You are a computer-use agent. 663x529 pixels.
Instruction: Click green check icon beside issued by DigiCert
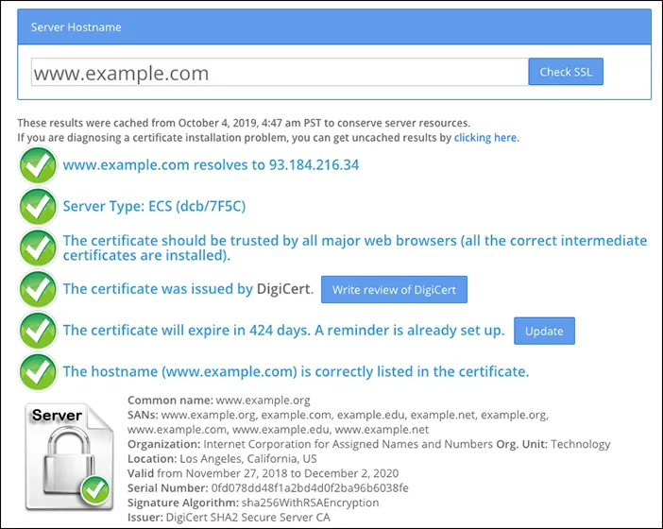coord(38,289)
